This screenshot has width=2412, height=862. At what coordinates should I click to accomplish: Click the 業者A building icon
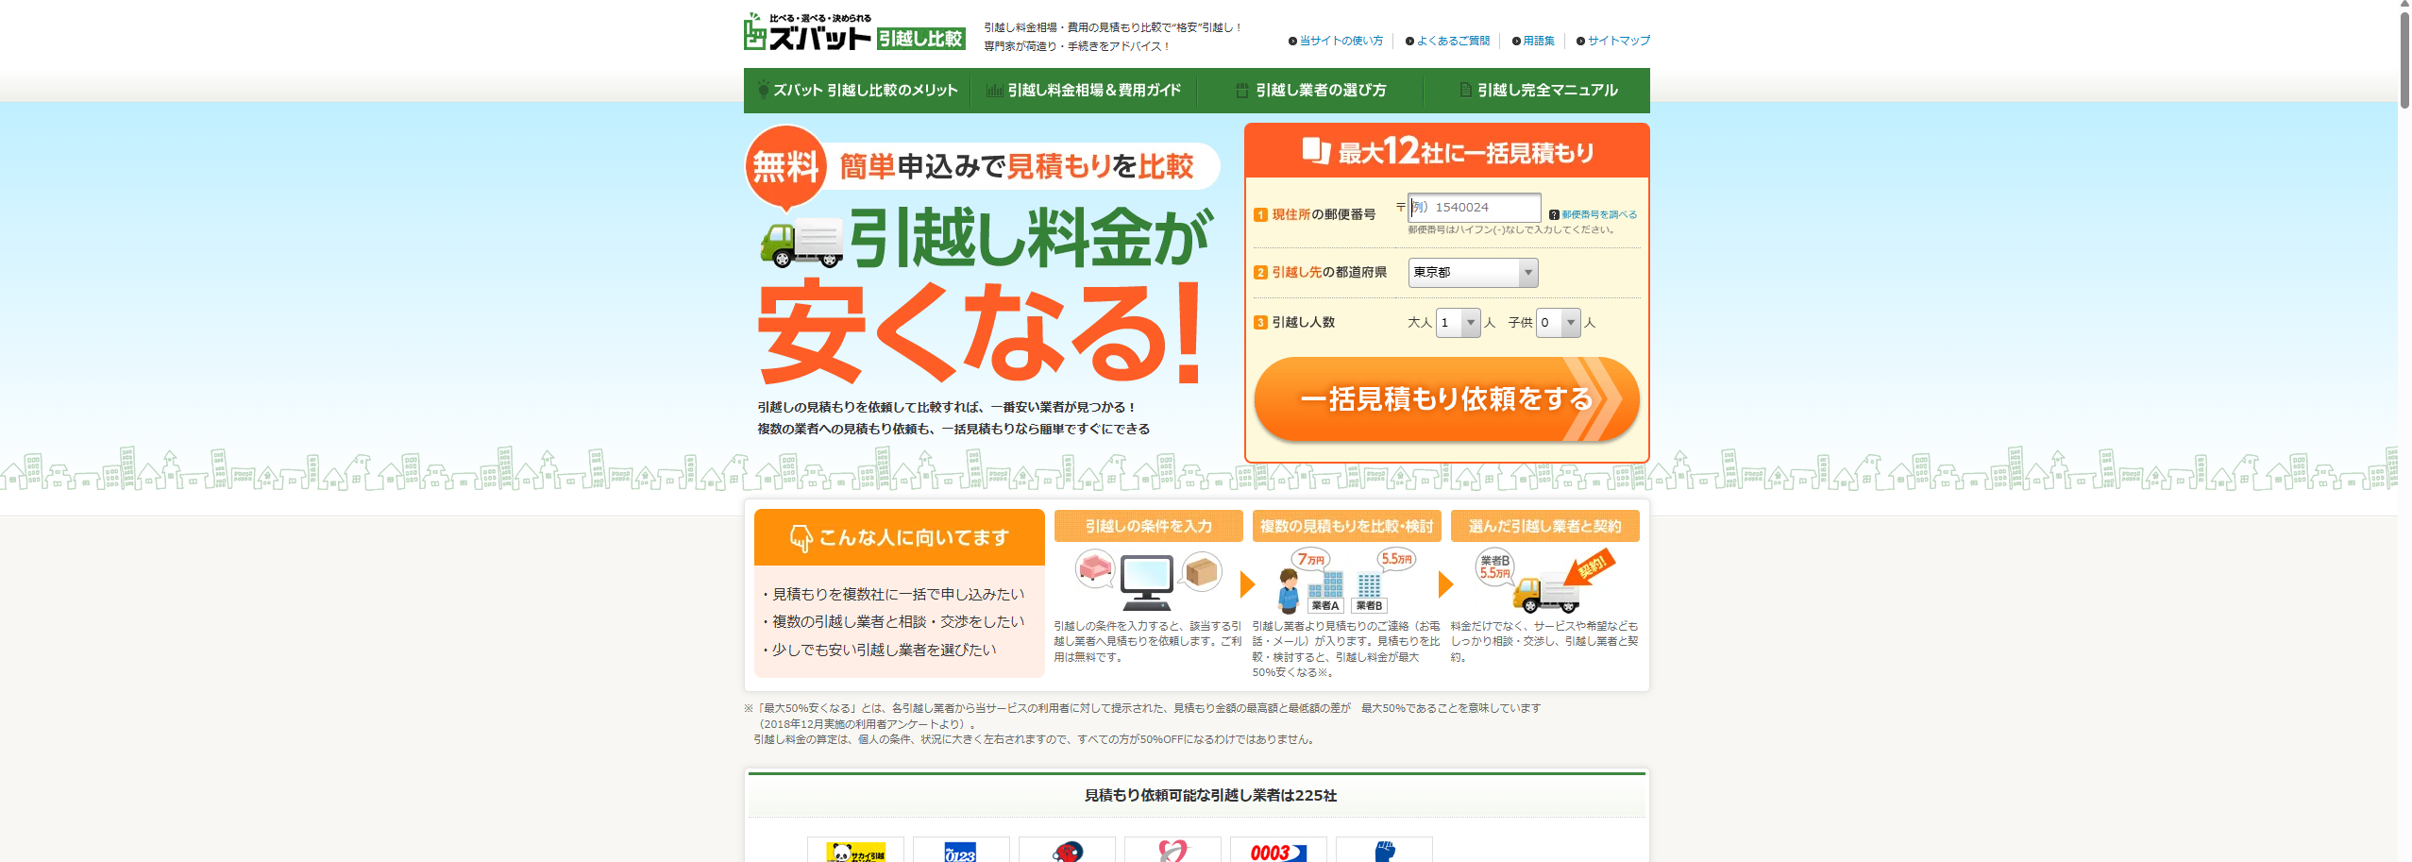tap(1325, 593)
